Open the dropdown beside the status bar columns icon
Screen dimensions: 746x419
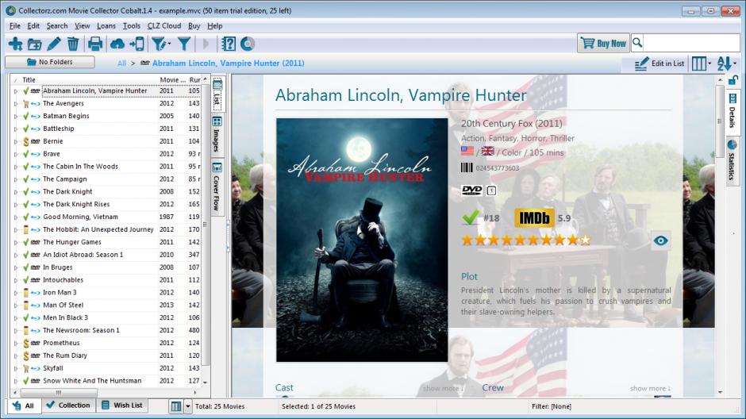pyautogui.click(x=188, y=406)
